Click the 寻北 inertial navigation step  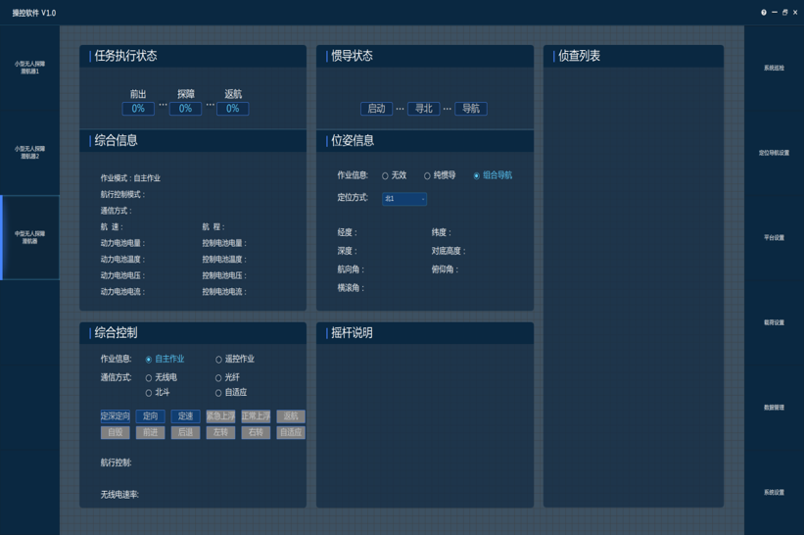point(423,109)
